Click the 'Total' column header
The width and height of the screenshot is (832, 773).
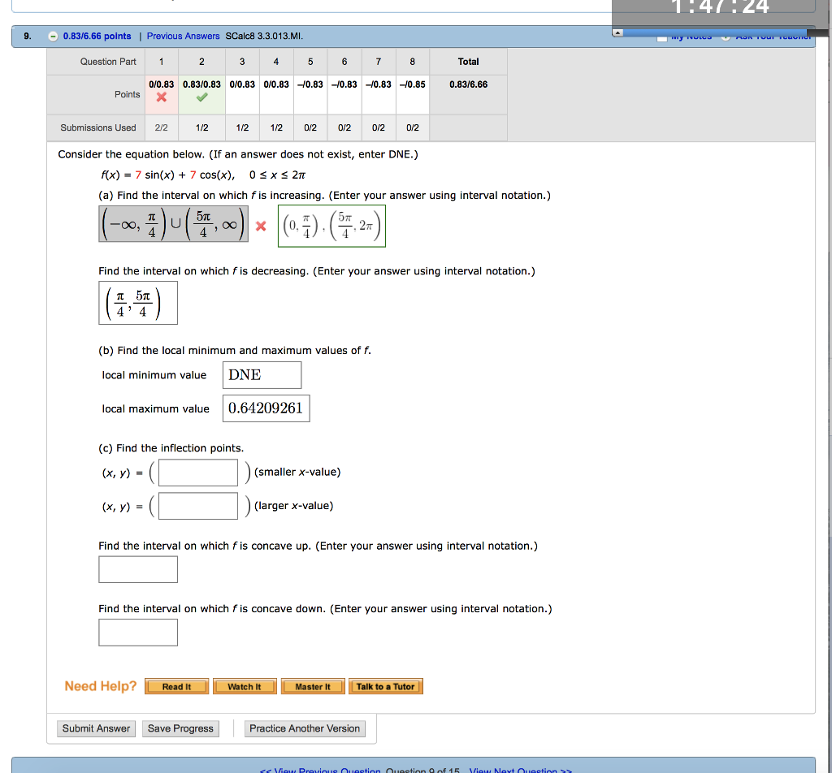point(469,62)
